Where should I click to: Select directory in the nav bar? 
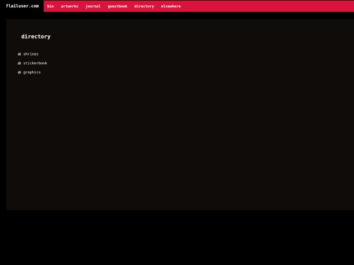(x=144, y=7)
